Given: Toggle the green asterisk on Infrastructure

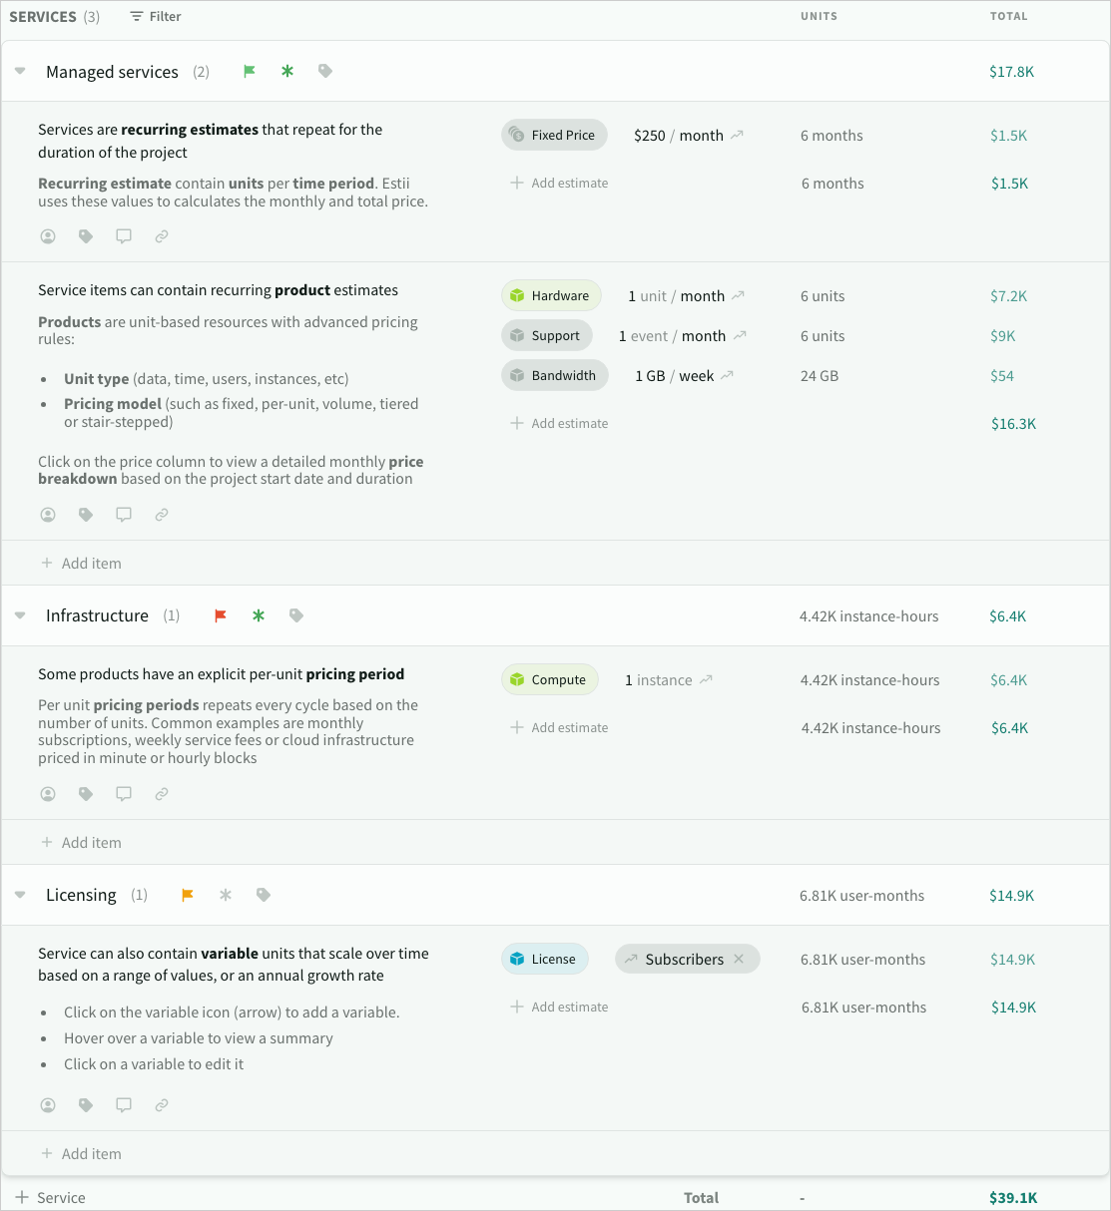Looking at the screenshot, I should click(259, 615).
